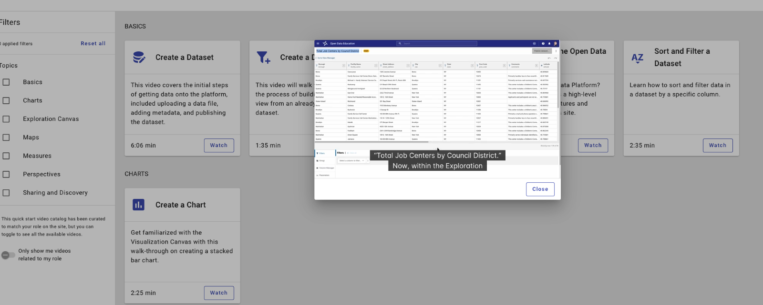
Task: Click the user avatar in the video header
Action: coord(555,43)
